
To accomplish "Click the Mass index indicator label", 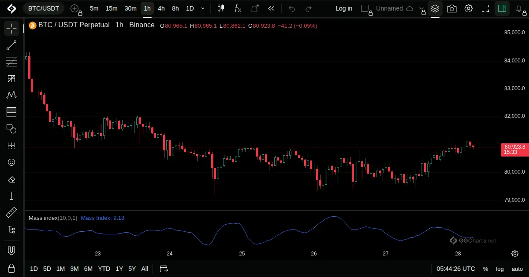I will tap(53, 218).
